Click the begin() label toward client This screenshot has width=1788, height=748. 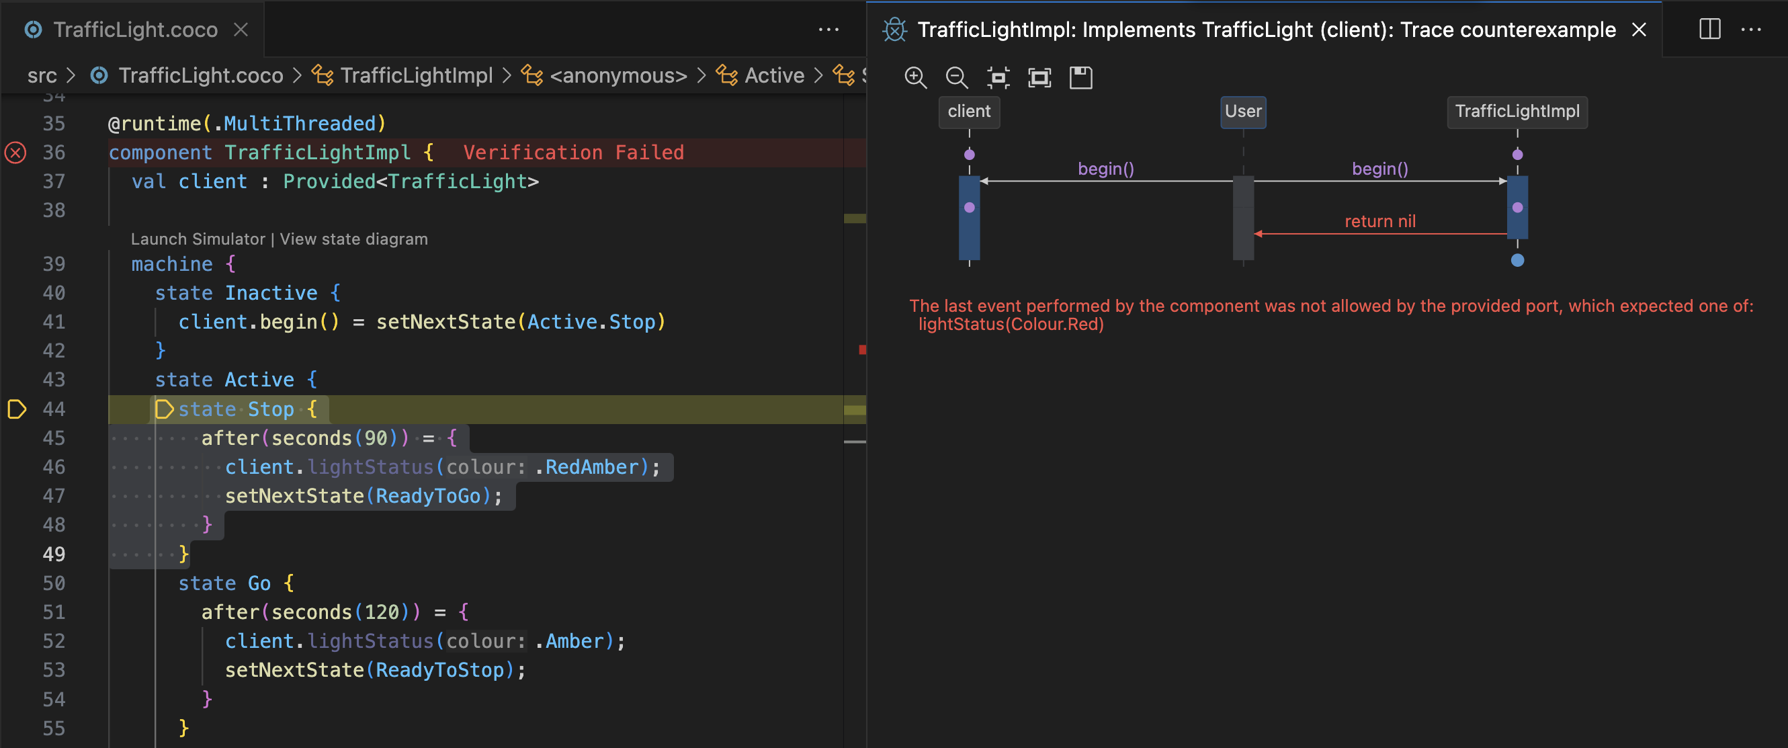(1106, 169)
